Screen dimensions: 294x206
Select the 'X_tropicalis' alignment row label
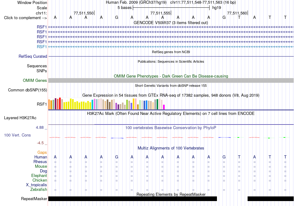[x=37, y=185]
